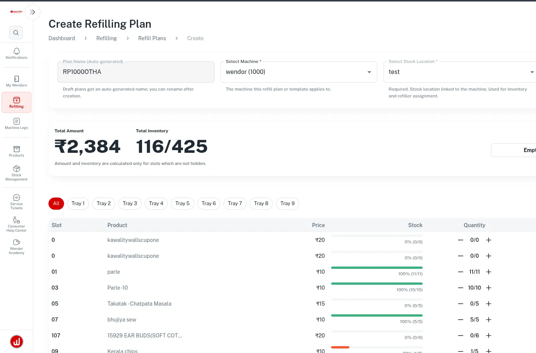This screenshot has height=353, width=536.
Task: Decrease quantity for bhujiya sew slot
Action: coord(461,320)
